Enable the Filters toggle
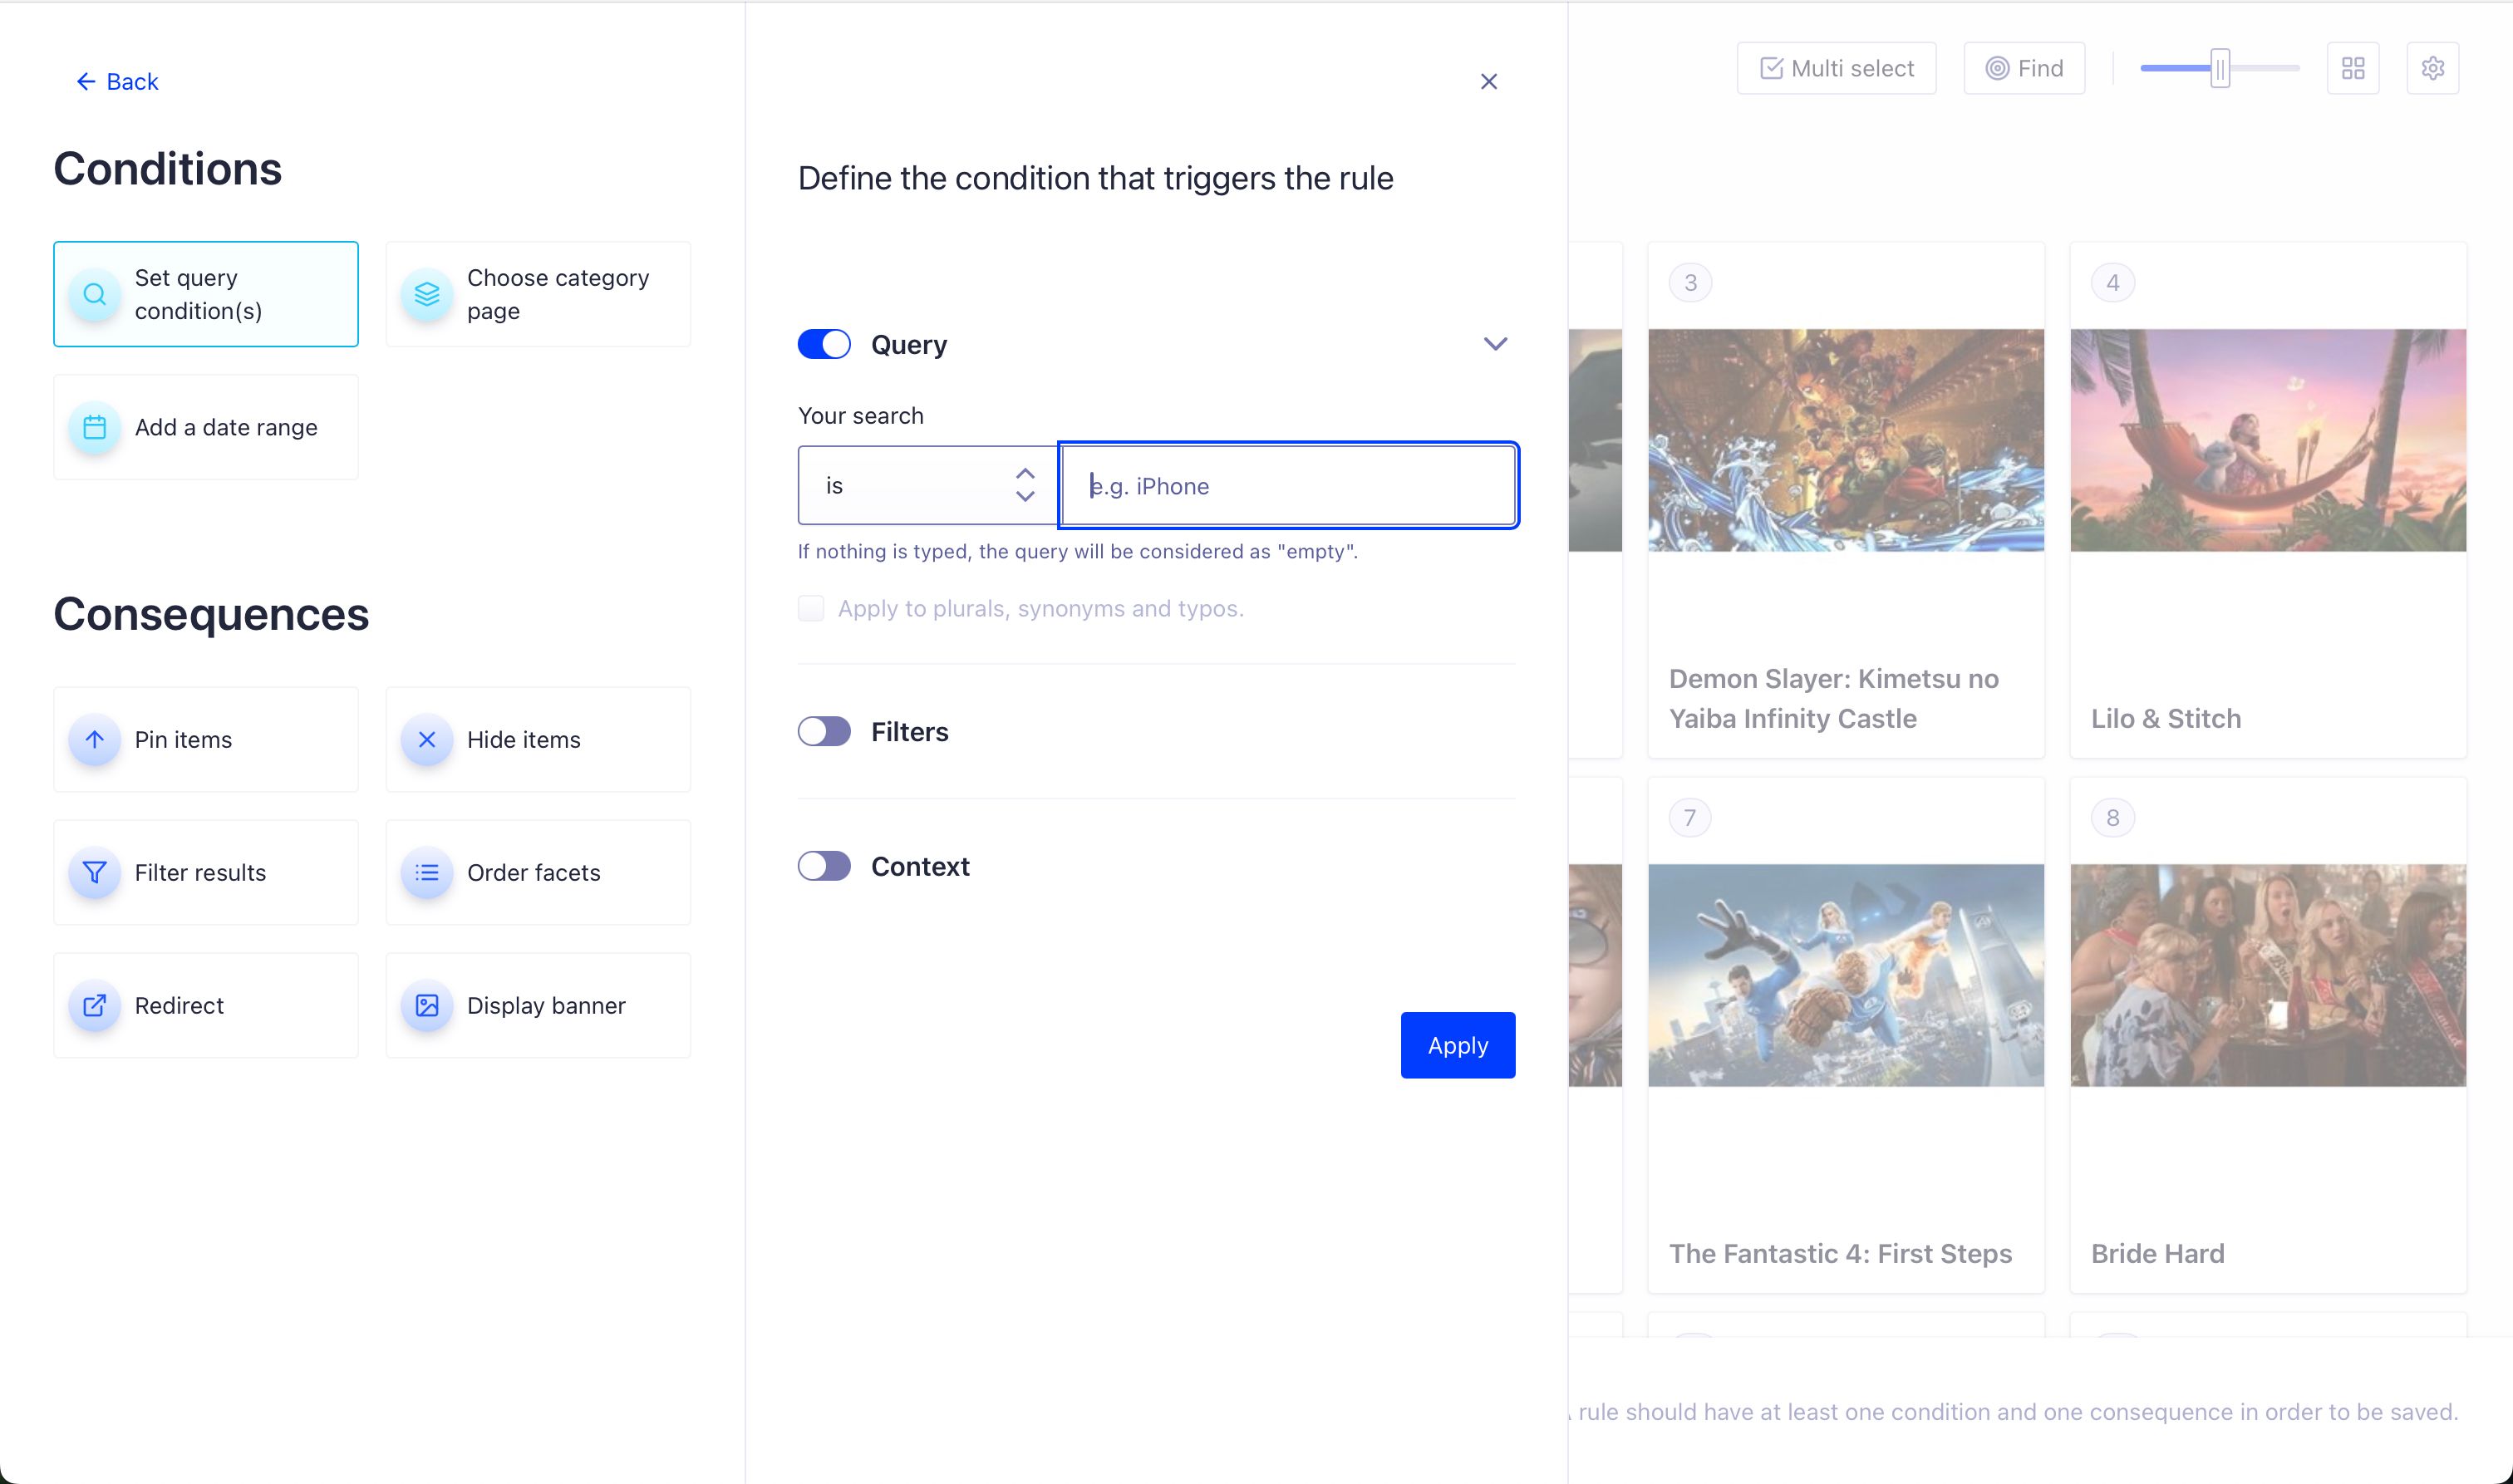This screenshot has width=2513, height=1484. pyautogui.click(x=824, y=732)
